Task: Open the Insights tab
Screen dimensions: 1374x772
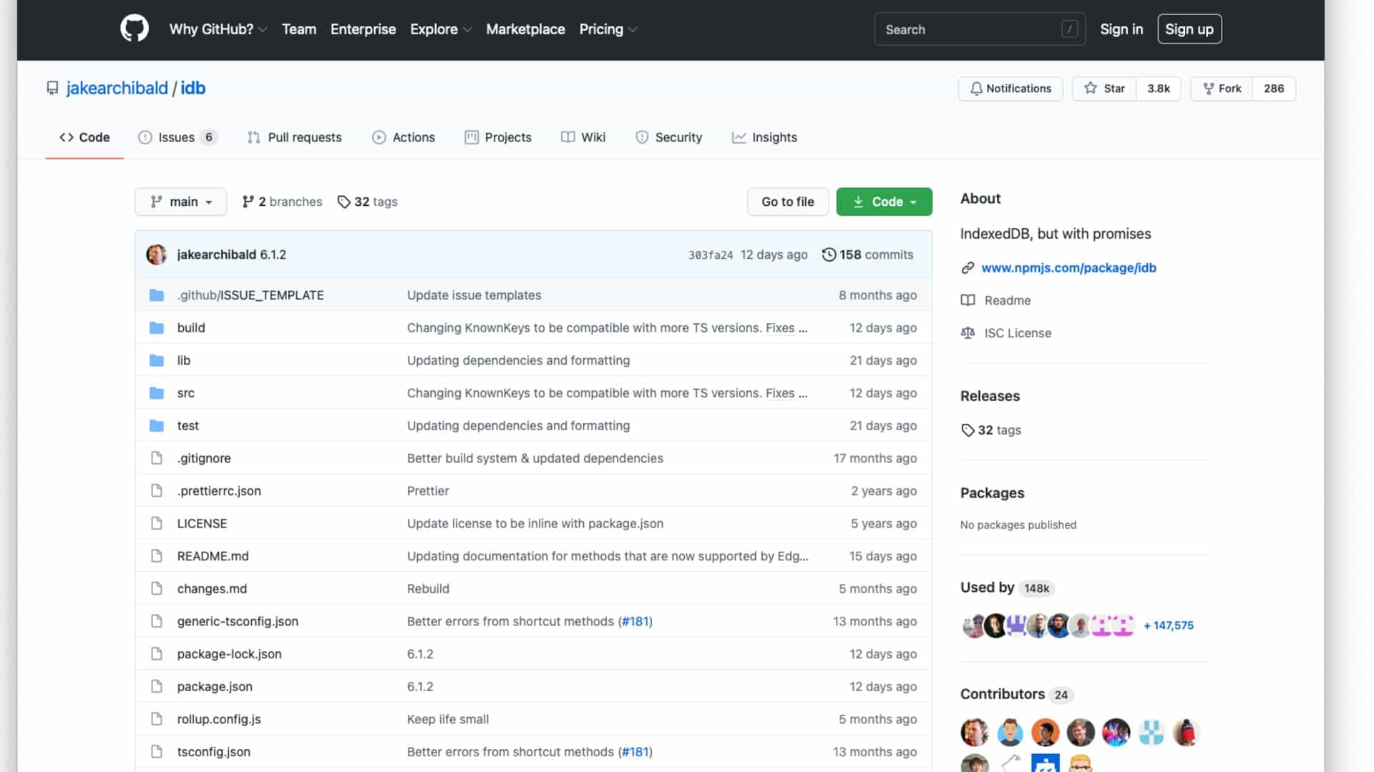Action: 764,137
